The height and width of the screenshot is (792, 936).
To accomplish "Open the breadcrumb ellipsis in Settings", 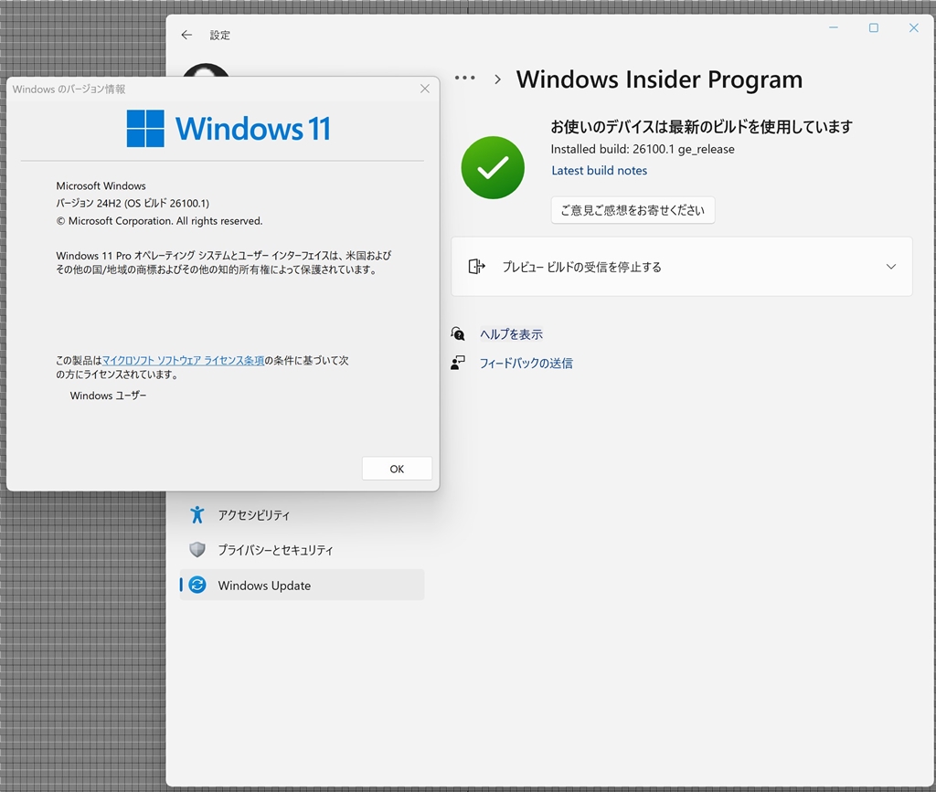I will point(465,79).
